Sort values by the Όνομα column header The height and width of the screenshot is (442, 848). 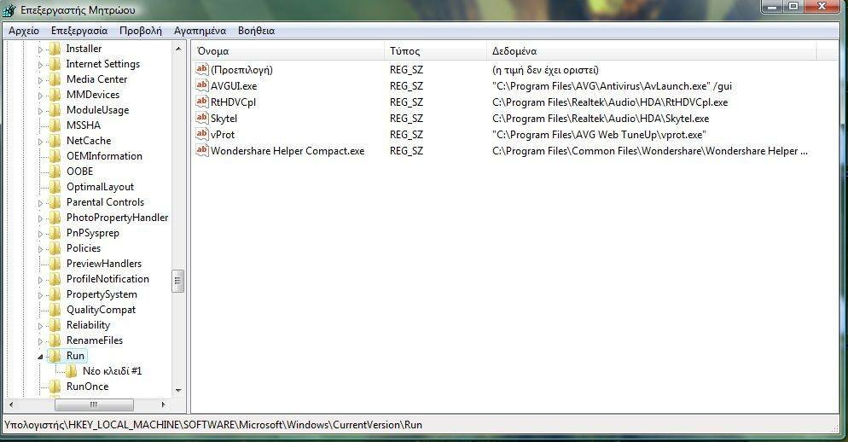click(x=288, y=51)
